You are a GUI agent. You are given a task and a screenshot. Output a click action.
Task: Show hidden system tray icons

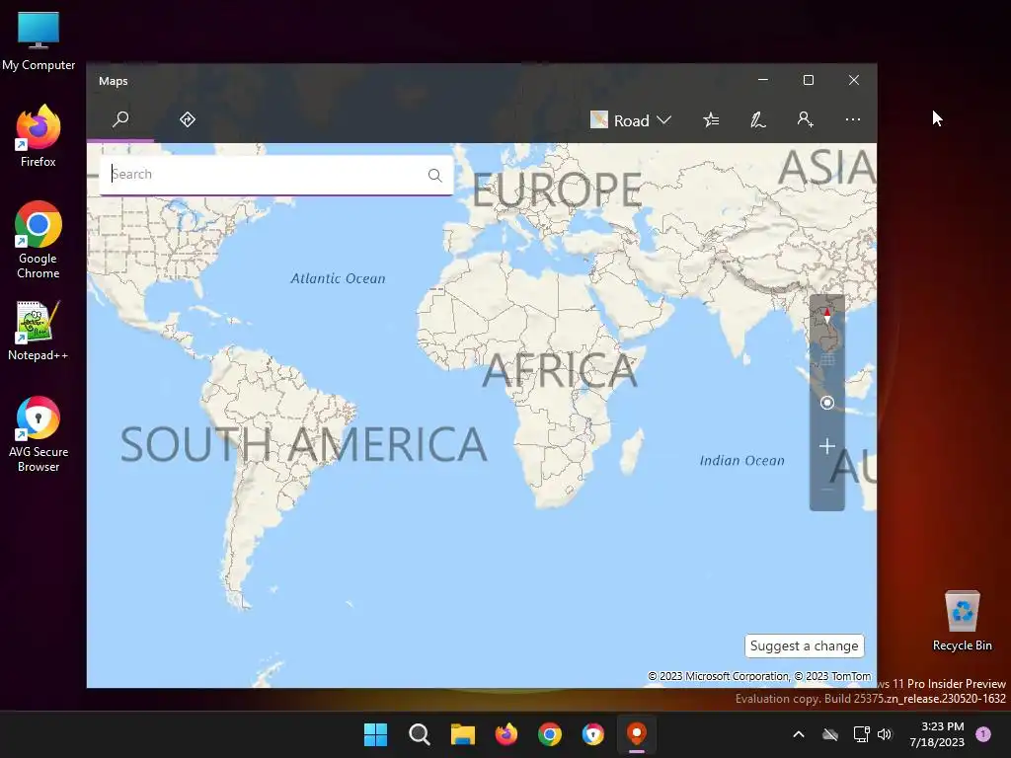(x=798, y=734)
